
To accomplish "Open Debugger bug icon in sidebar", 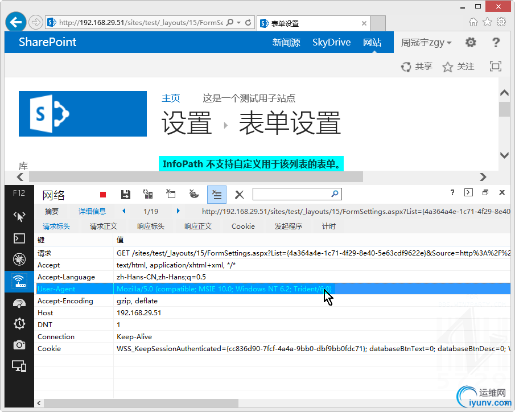I will pos(19,259).
